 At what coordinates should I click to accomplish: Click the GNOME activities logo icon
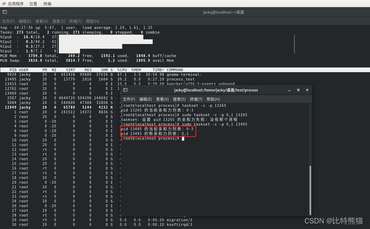tap(4, 4)
